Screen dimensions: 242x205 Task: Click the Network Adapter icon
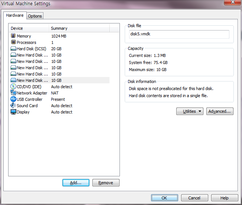point(13,93)
